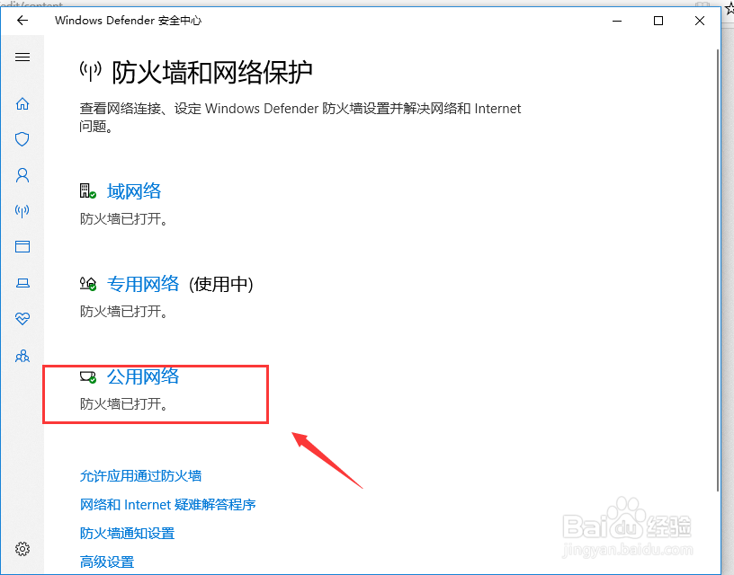
Task: Click the vertical scrollbar on the right
Action: pyautogui.click(x=718, y=270)
